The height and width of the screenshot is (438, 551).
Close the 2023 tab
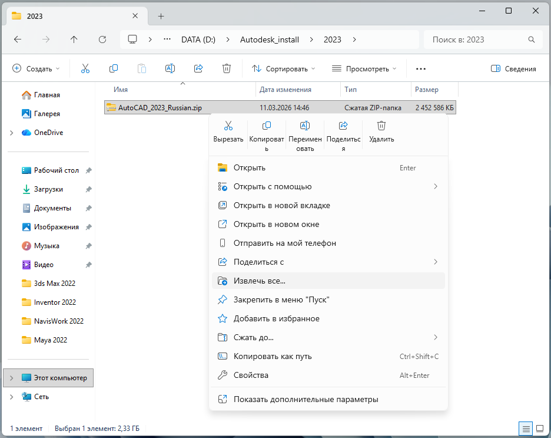[x=135, y=16]
